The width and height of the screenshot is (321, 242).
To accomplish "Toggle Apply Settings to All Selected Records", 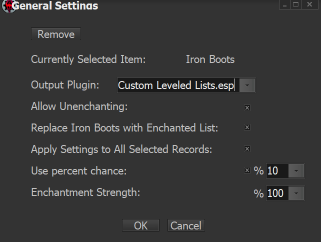I will (247, 148).
